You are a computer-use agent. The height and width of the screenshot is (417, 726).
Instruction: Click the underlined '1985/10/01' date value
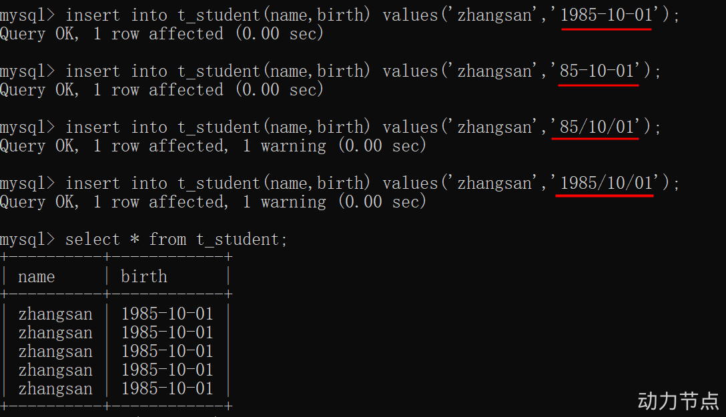pyautogui.click(x=606, y=183)
